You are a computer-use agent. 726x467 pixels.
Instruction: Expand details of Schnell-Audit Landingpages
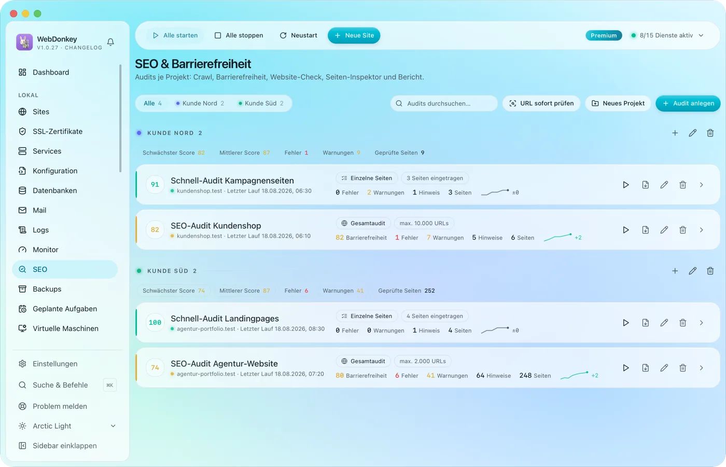702,323
